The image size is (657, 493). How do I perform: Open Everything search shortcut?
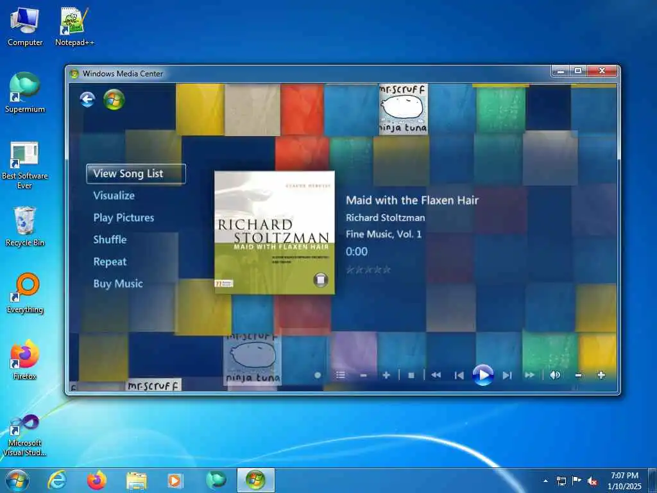tap(25, 293)
